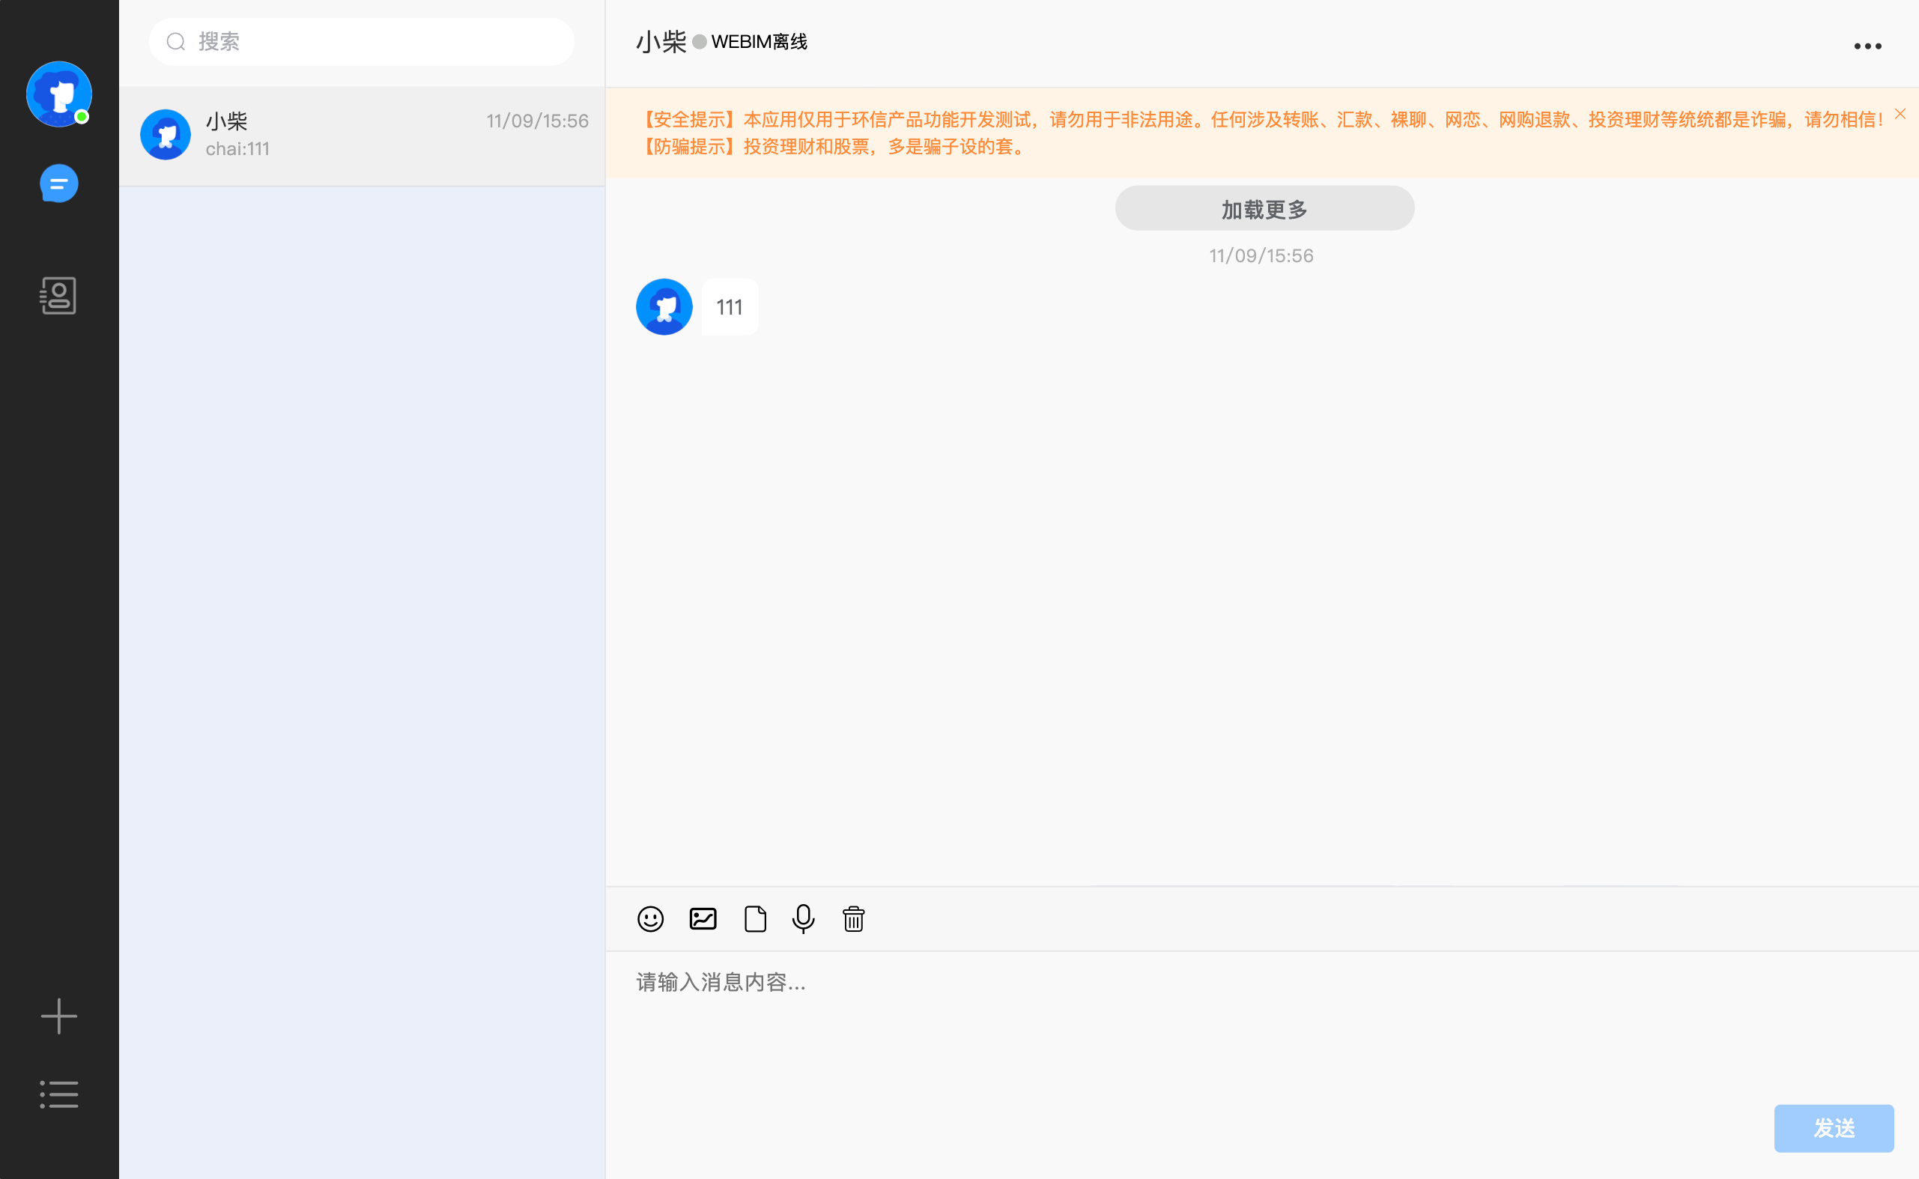Click the magnifier icon in search bar
Screen dimensions: 1919x1179
click(176, 41)
